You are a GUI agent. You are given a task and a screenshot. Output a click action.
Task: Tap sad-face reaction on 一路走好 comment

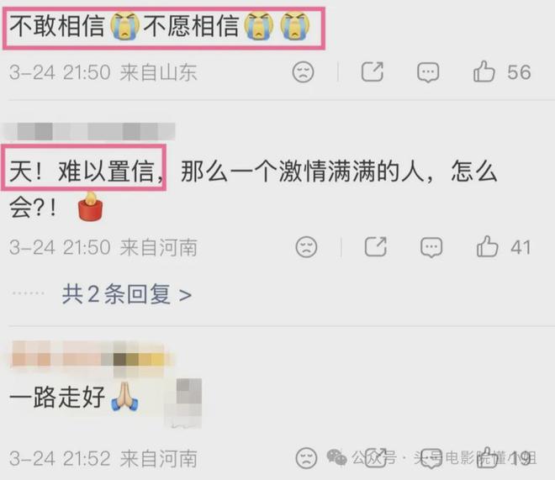pyautogui.click(x=306, y=458)
